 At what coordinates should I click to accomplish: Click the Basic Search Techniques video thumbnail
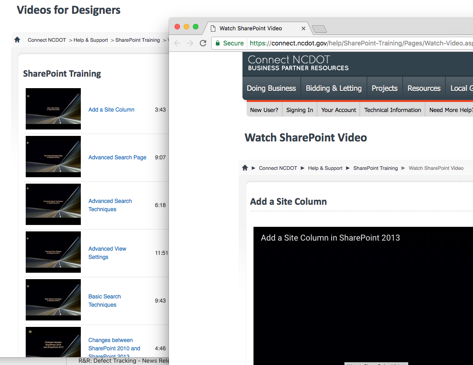pyautogui.click(x=53, y=300)
